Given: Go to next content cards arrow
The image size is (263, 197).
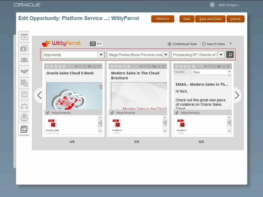Looking at the screenshot, I should click(237, 95).
